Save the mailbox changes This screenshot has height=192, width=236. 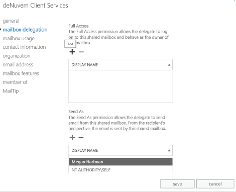click(x=177, y=184)
